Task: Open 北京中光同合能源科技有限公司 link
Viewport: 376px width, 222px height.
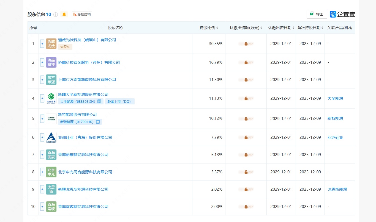Action: 85,172
